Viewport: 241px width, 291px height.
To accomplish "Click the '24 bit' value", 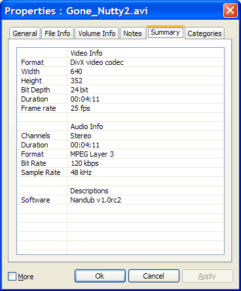I will point(79,90).
